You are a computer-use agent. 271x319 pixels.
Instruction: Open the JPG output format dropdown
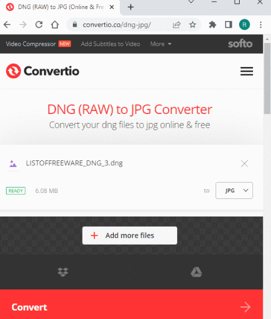click(x=234, y=191)
